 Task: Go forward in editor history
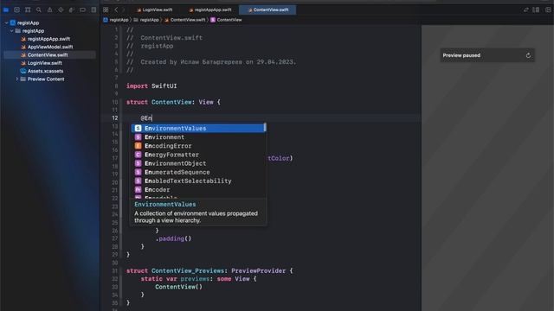pos(123,10)
